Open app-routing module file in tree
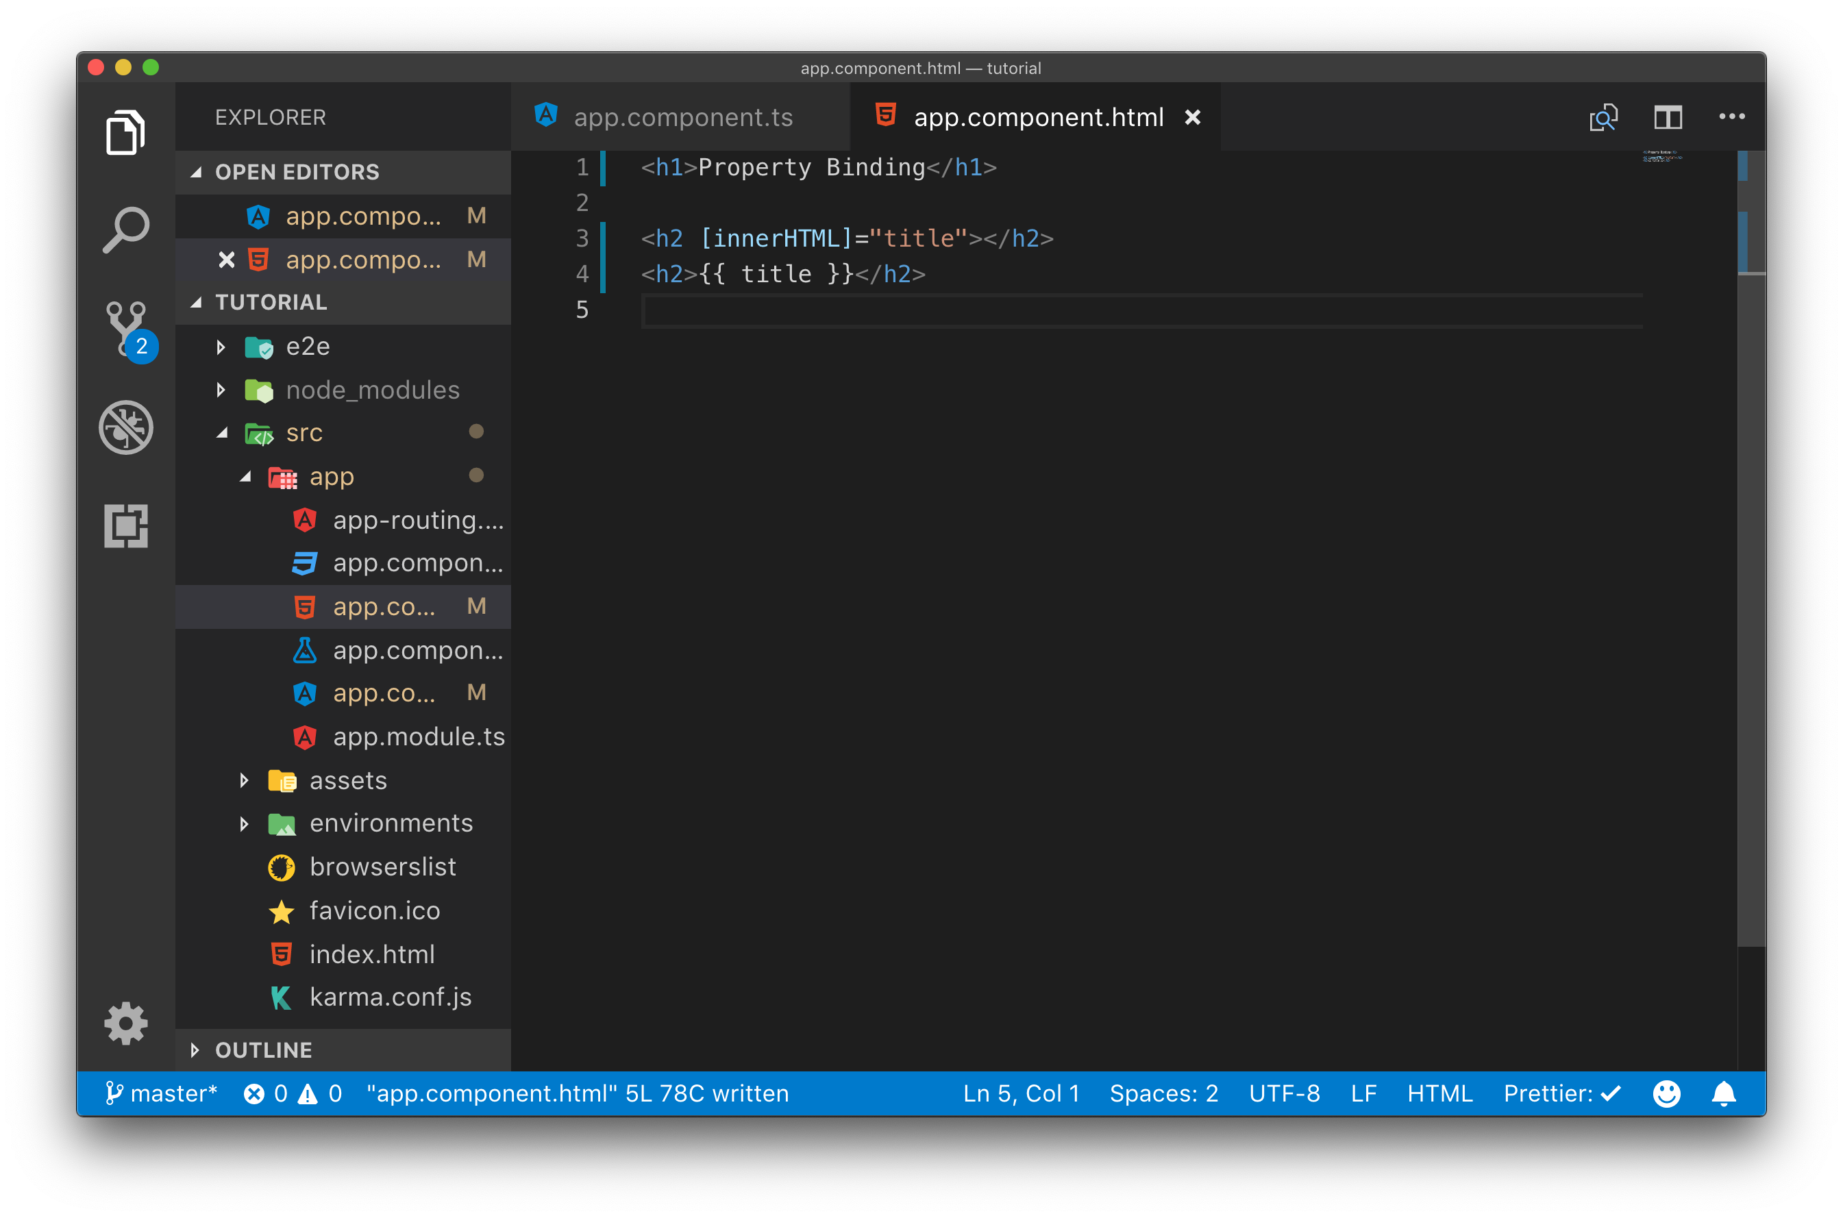 point(343,520)
